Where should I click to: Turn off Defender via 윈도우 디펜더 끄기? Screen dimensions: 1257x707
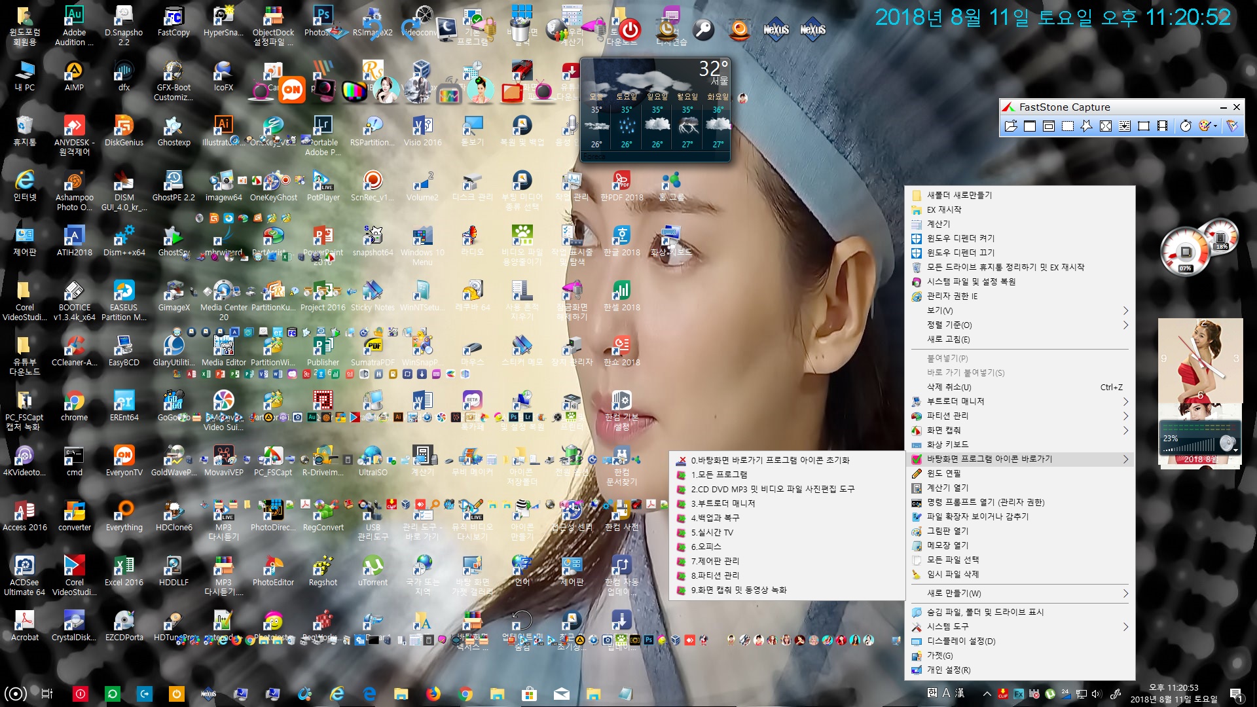[x=1020, y=253]
